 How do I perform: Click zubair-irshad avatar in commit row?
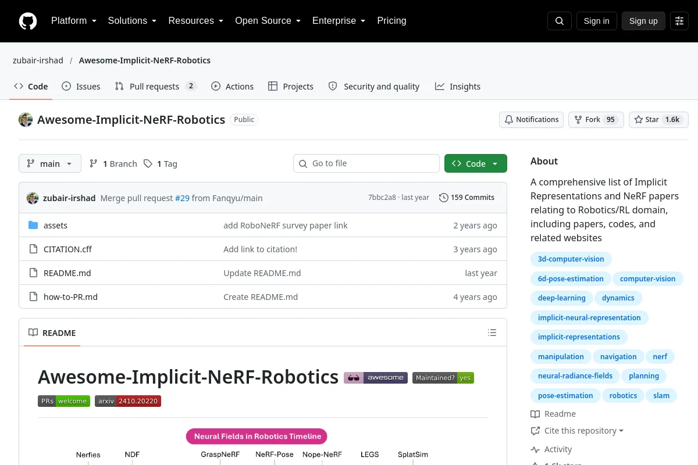[33, 198]
